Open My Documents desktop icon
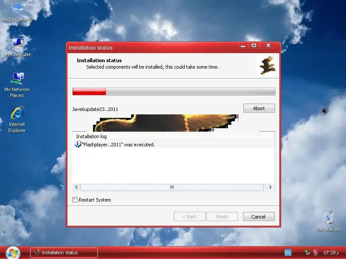This screenshot has width=346, height=259. pyautogui.click(x=17, y=13)
